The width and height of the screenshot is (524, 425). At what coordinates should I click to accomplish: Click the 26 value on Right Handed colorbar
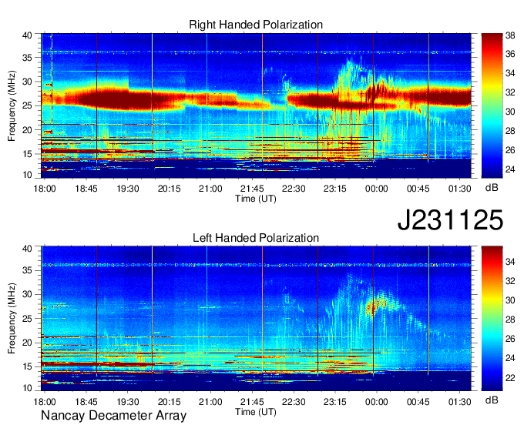(x=510, y=150)
